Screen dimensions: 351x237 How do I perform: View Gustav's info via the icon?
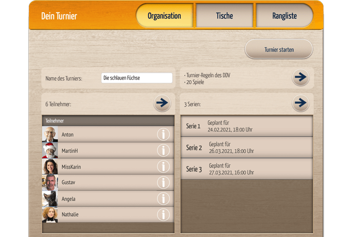163,182
